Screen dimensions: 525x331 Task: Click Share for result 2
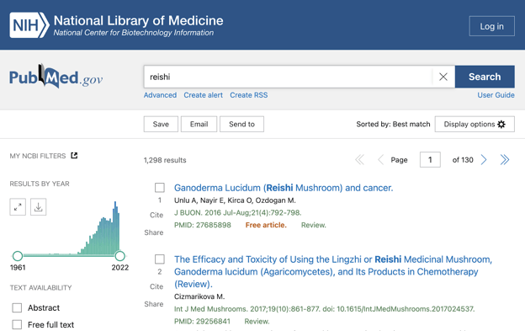154,304
